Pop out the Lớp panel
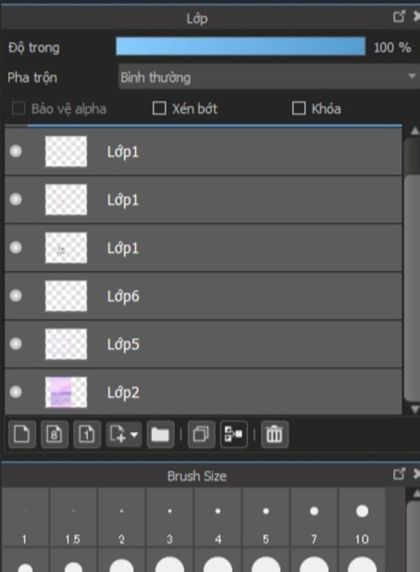Screen dimensions: 420x572 [399, 17]
